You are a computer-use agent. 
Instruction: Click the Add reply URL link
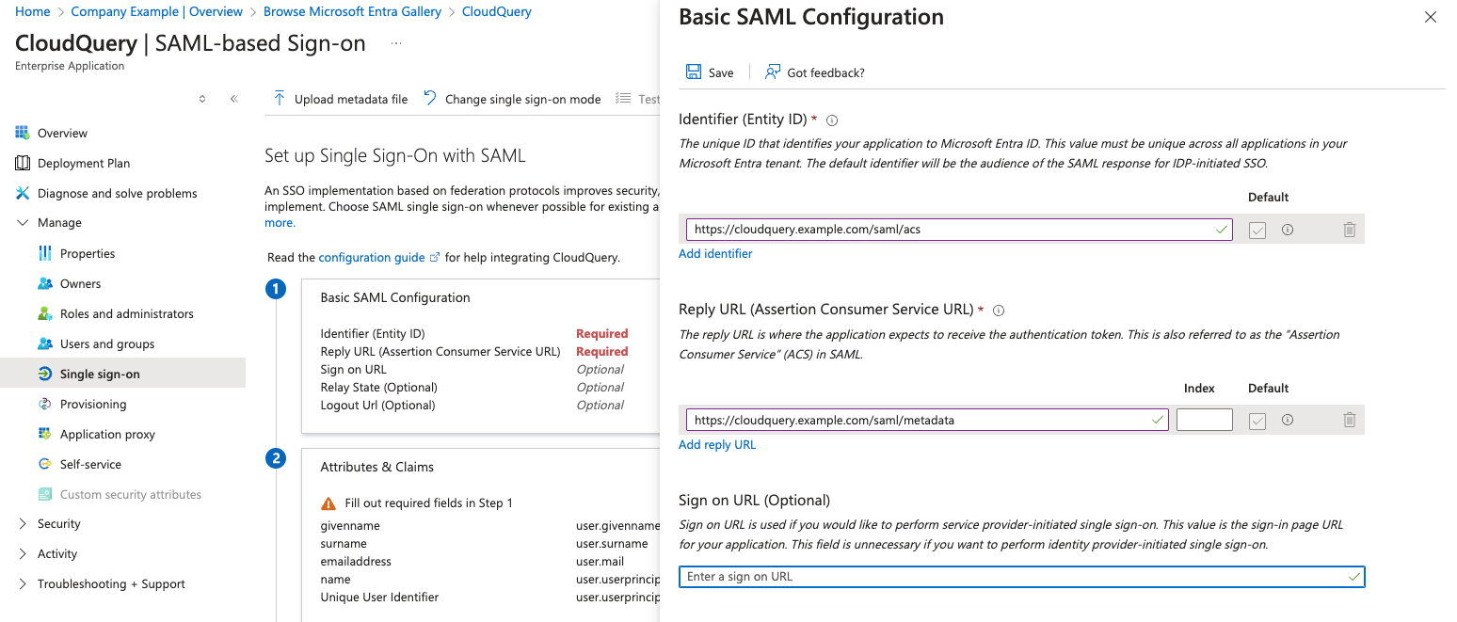pos(717,445)
